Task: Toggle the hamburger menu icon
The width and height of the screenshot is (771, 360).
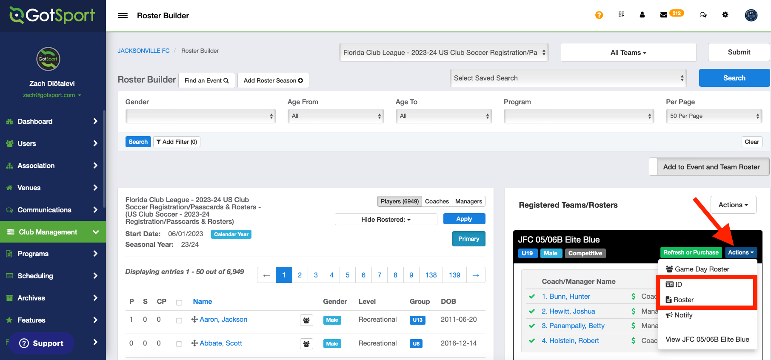Action: click(x=123, y=16)
